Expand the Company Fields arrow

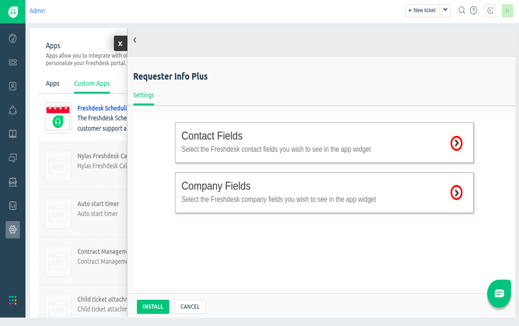(x=456, y=193)
